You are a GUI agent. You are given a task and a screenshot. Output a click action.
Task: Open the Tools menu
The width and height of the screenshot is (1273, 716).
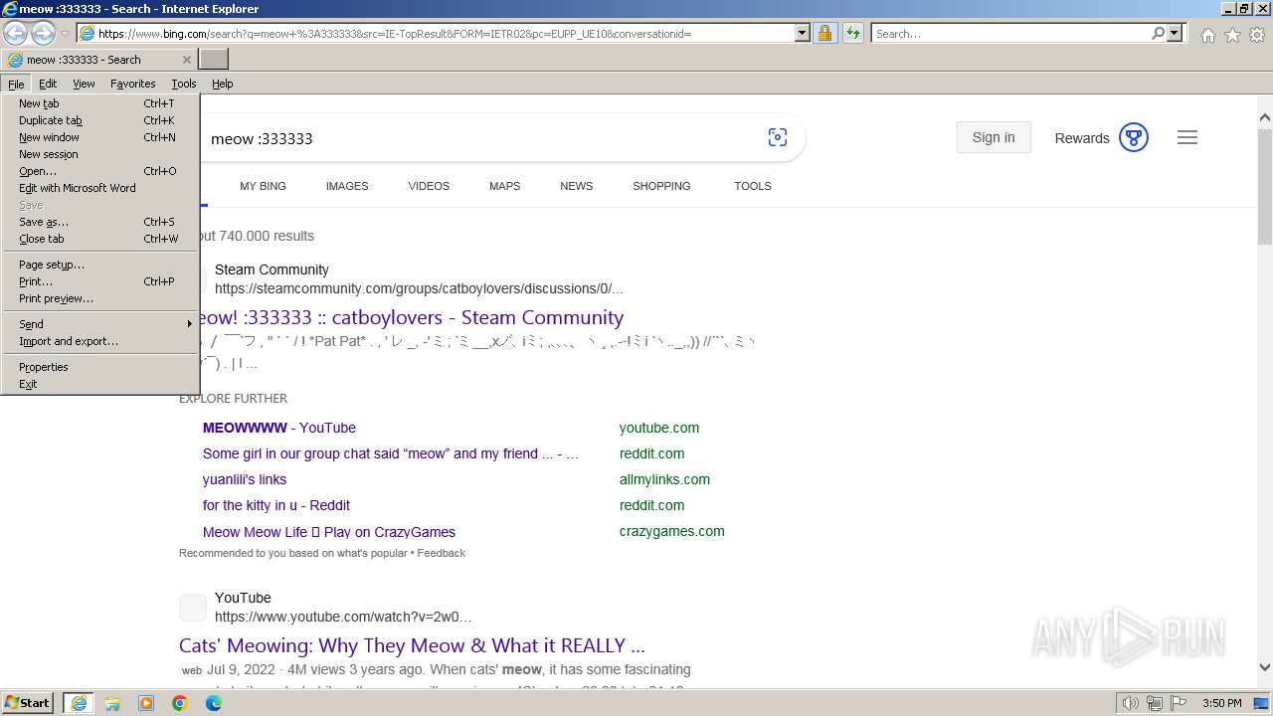pos(183,84)
